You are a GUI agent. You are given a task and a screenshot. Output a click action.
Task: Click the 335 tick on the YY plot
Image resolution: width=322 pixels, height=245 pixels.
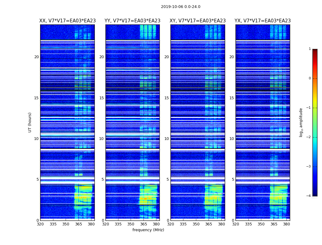pos(118,224)
